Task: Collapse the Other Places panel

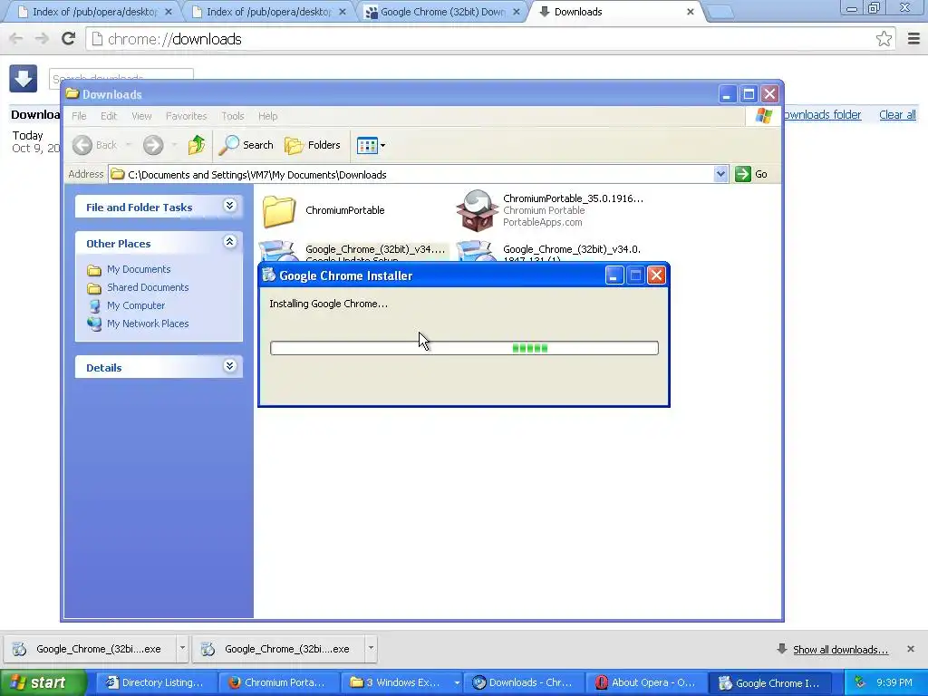Action: tap(229, 242)
